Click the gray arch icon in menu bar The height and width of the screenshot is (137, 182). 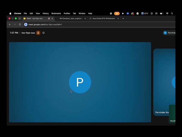click(156, 13)
